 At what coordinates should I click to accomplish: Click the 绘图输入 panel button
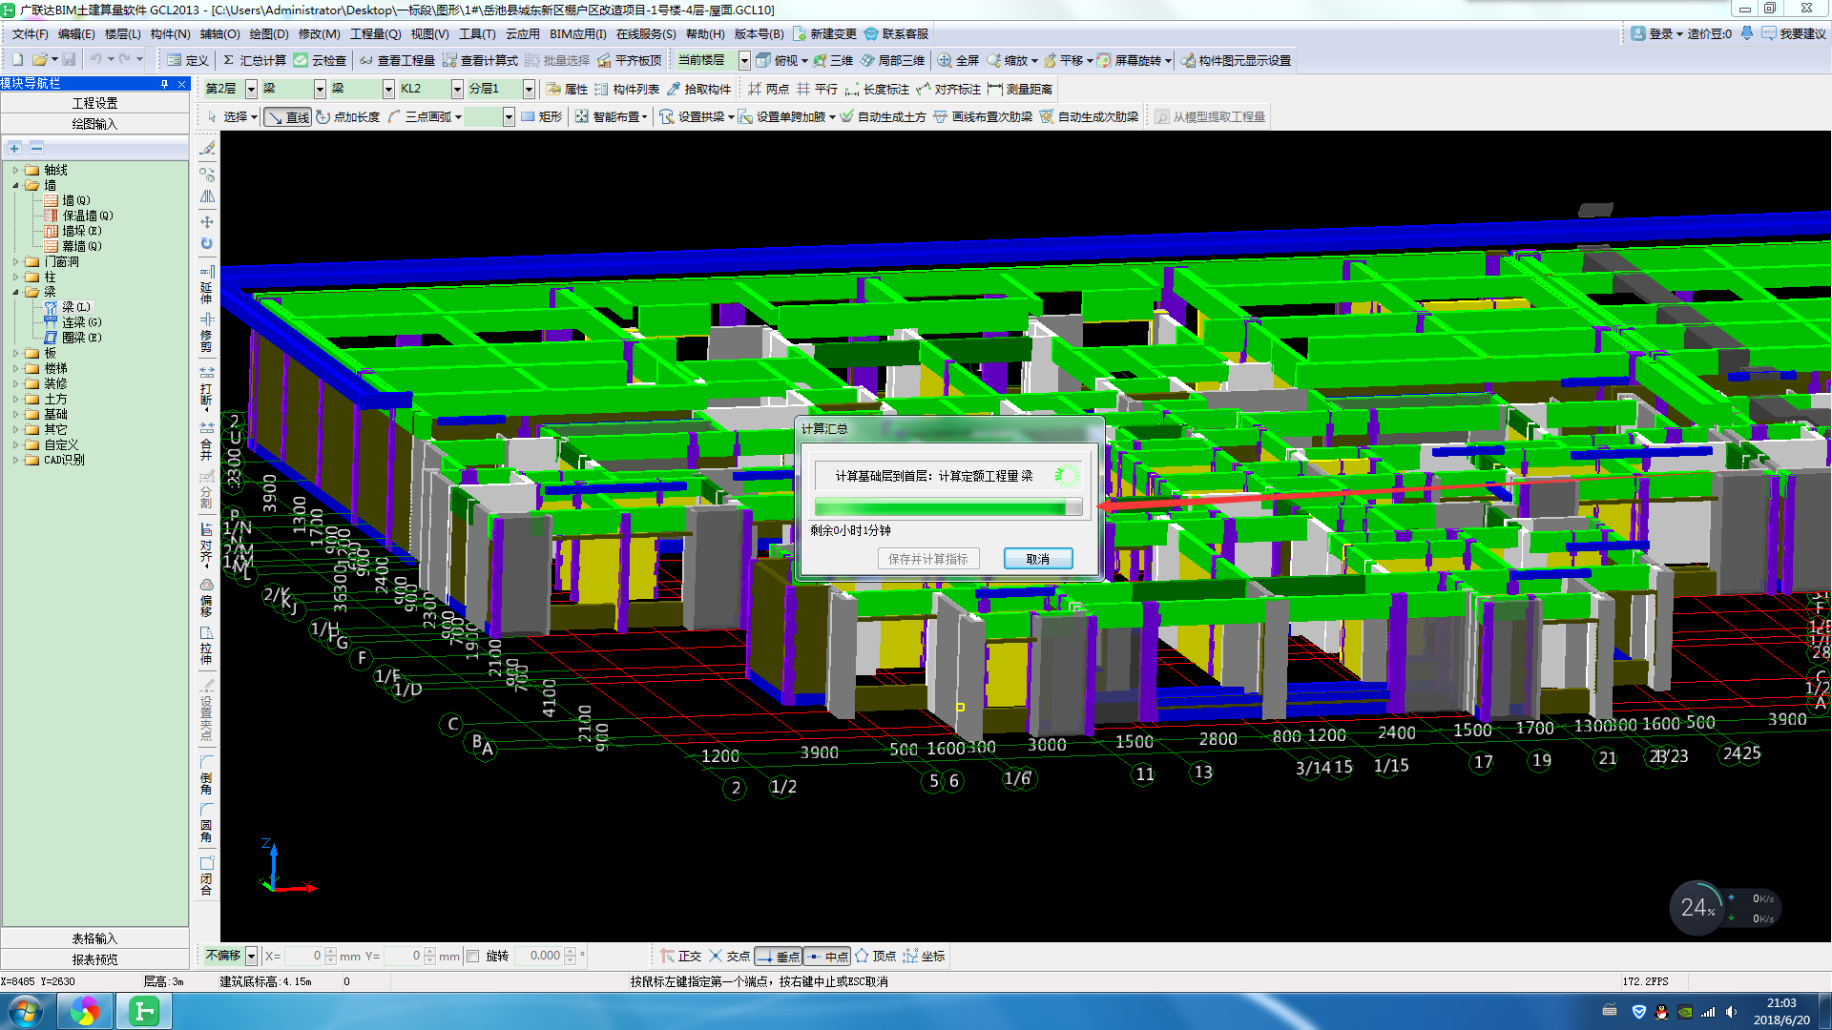pyautogui.click(x=94, y=124)
